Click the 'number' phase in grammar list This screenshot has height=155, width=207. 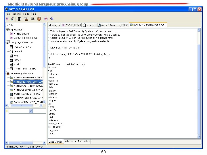pyautogui.click(x=53, y=94)
